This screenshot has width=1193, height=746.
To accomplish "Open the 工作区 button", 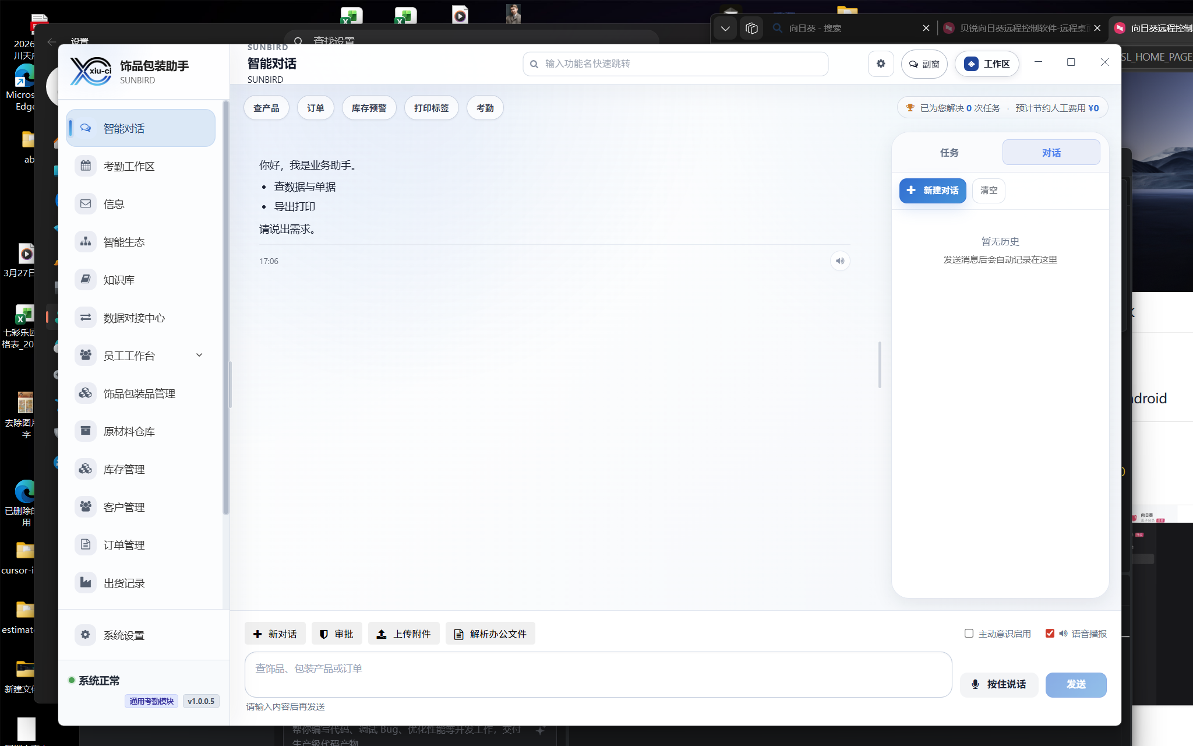I will [987, 64].
